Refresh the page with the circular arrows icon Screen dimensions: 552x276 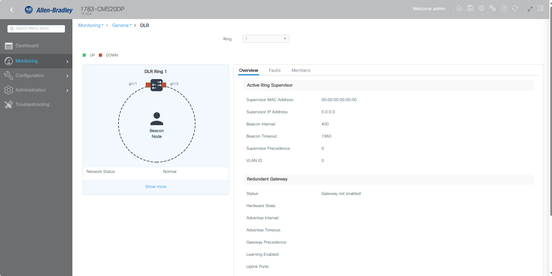click(515, 8)
